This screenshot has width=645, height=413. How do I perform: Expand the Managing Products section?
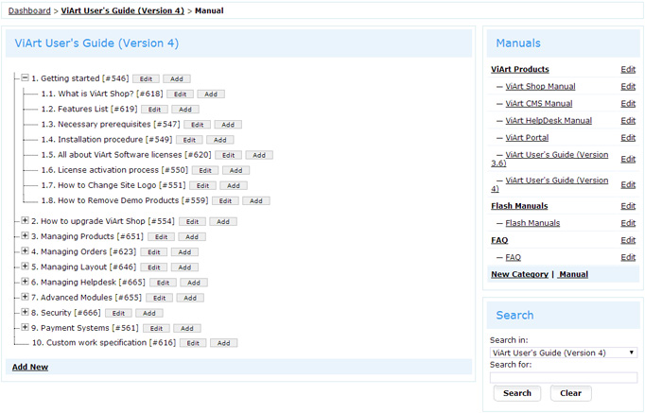click(x=26, y=236)
